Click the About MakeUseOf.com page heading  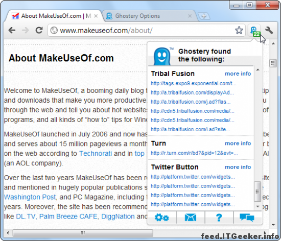[x=61, y=58]
